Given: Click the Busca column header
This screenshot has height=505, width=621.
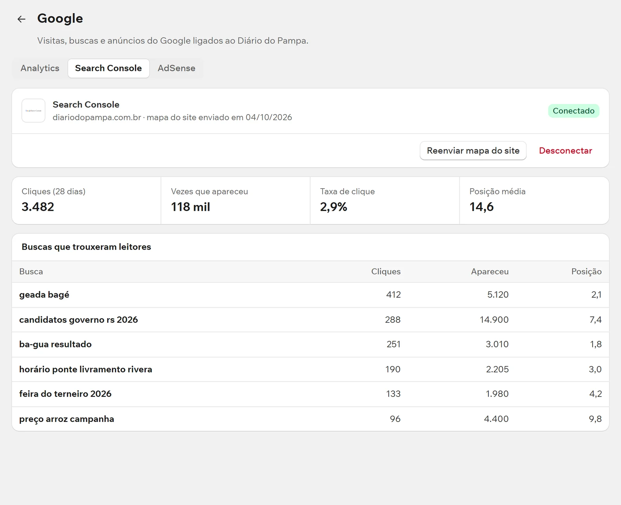Looking at the screenshot, I should [31, 272].
